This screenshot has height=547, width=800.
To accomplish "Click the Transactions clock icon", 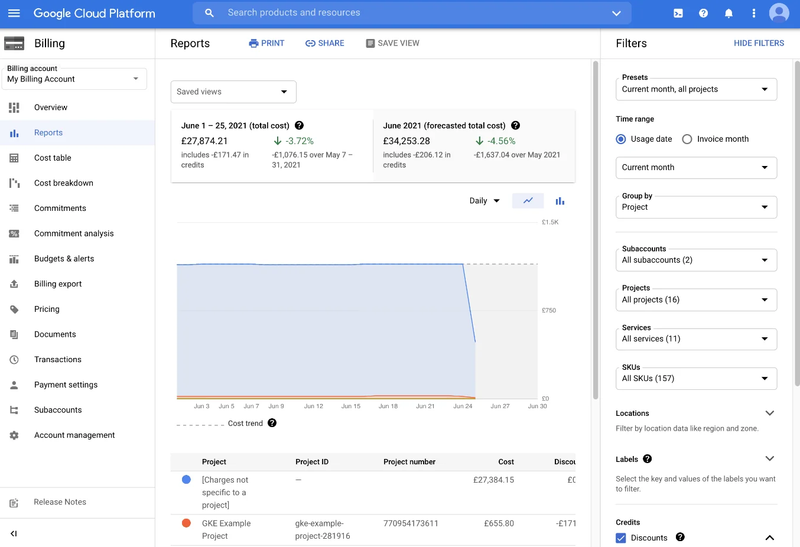I will (14, 359).
